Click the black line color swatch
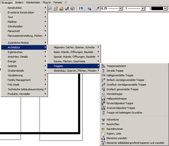Screen dimensions: 169x146 158,9
